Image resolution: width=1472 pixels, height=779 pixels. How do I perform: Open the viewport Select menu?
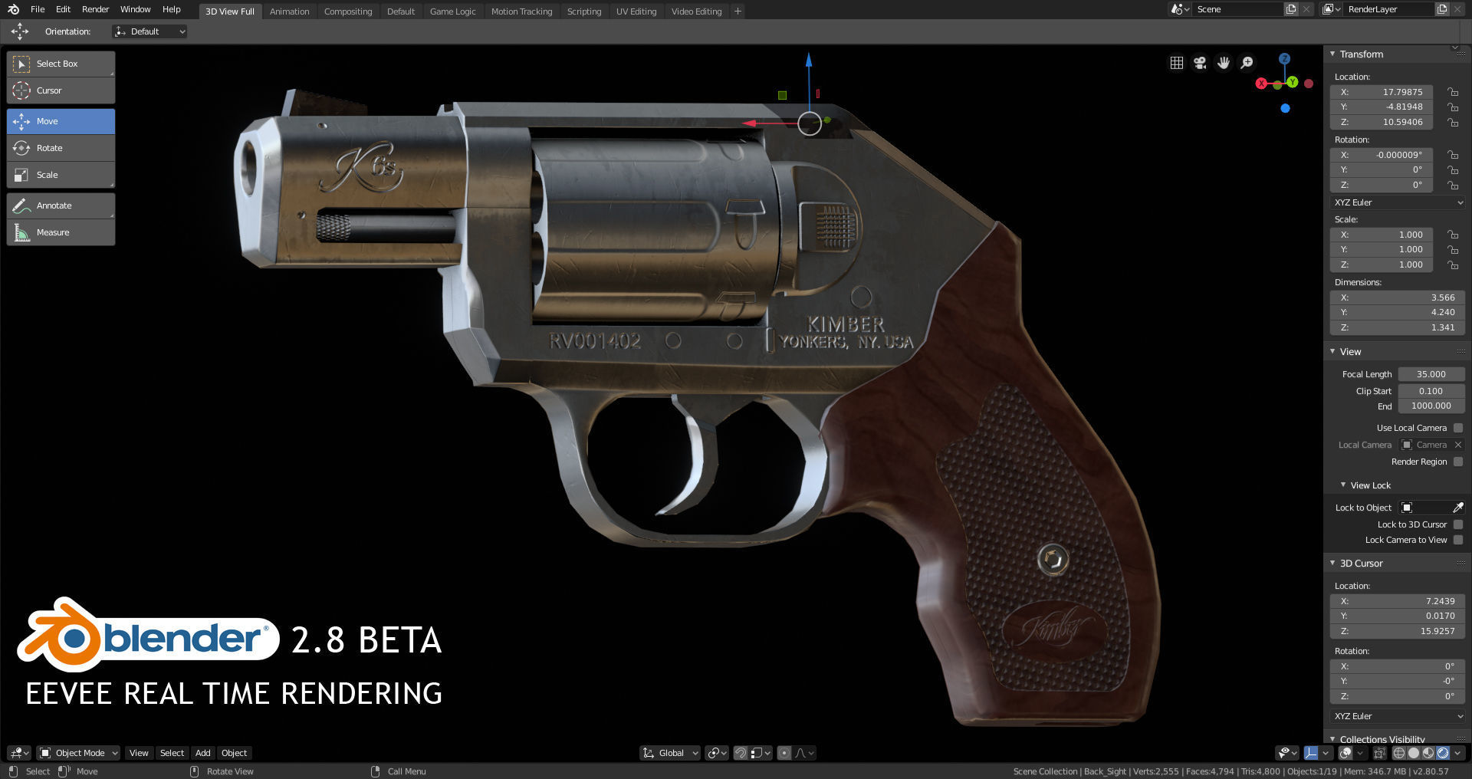tap(172, 753)
